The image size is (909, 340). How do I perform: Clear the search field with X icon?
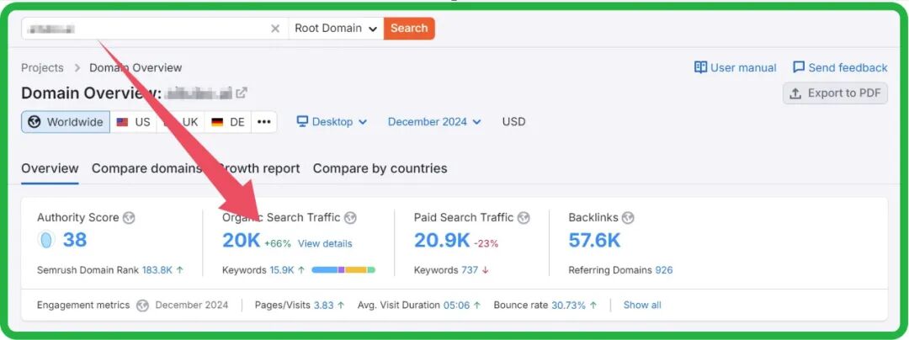pos(275,29)
